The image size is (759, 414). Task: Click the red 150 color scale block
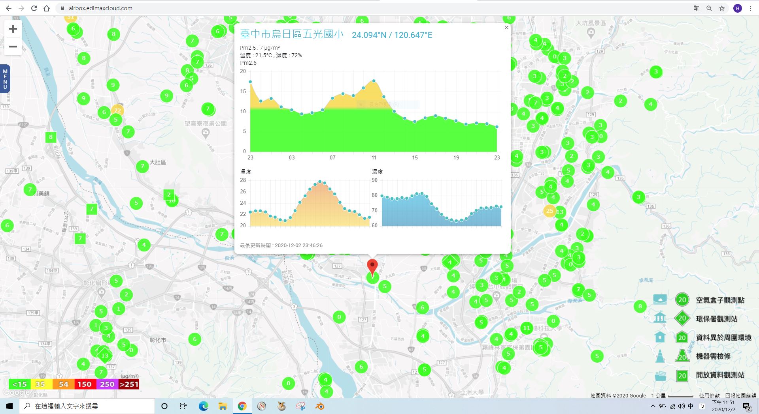coord(85,384)
